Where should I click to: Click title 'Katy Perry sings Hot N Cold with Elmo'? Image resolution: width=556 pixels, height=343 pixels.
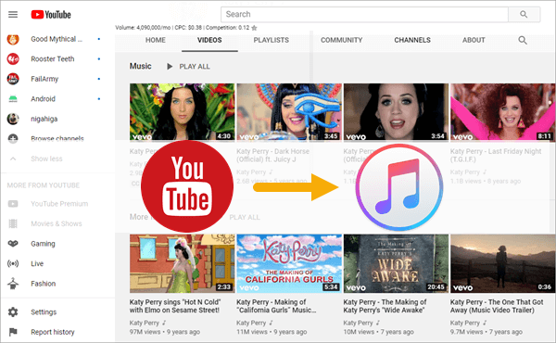(x=175, y=306)
